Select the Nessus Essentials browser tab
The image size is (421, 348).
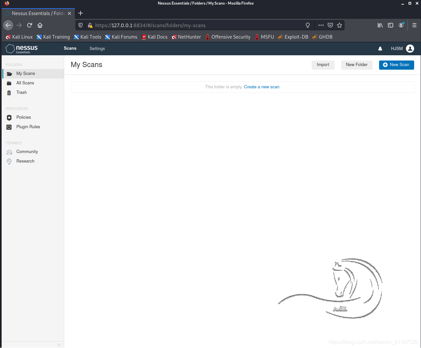(38, 13)
